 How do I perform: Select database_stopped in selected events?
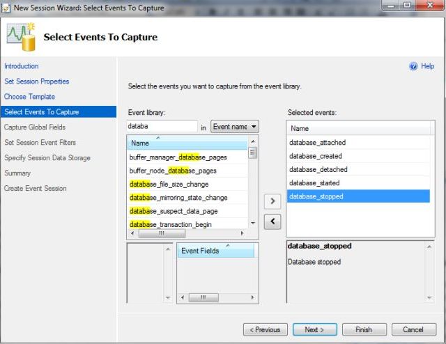pyautogui.click(x=358, y=196)
